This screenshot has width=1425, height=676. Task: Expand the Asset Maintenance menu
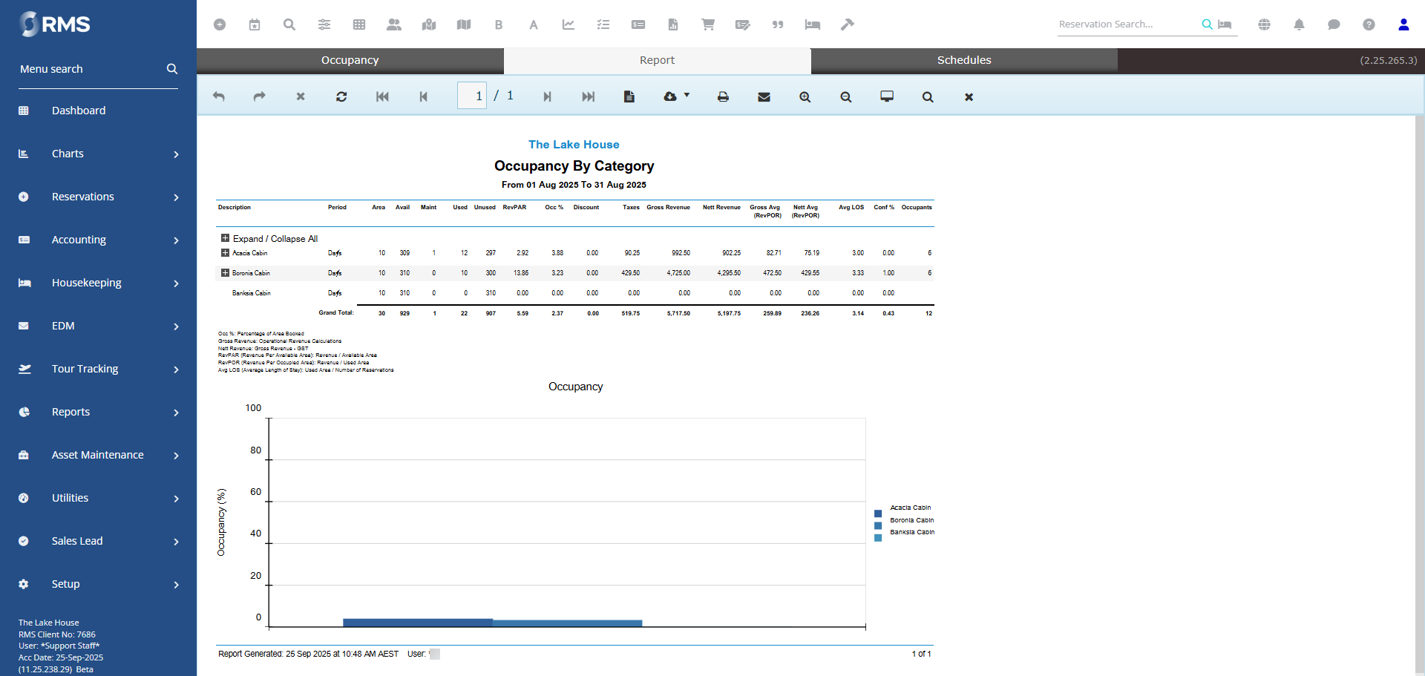point(98,455)
